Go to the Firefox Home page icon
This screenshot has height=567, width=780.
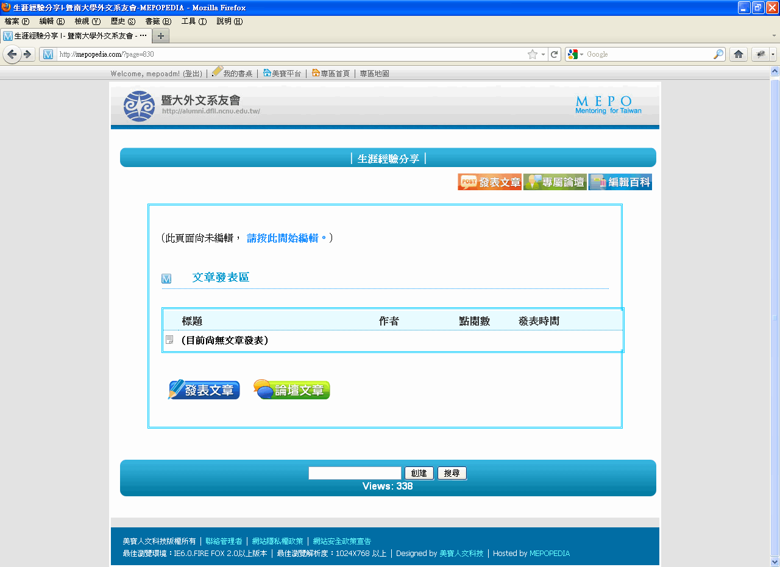pyautogui.click(x=738, y=54)
